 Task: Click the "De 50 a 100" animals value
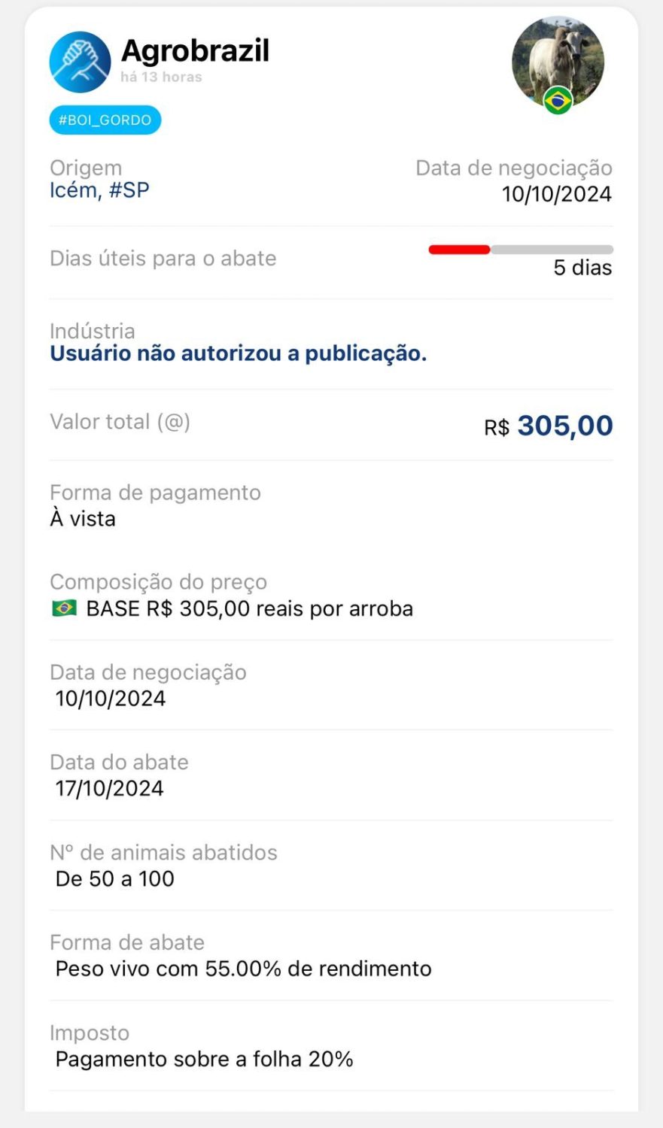[114, 879]
